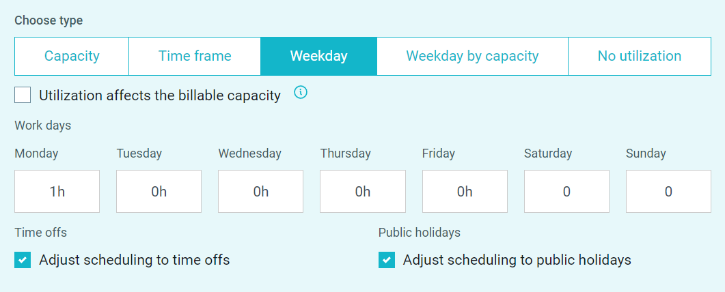Screen dimensions: 725x292
Task: Choose the Weekday type tab
Action: [x=318, y=56]
